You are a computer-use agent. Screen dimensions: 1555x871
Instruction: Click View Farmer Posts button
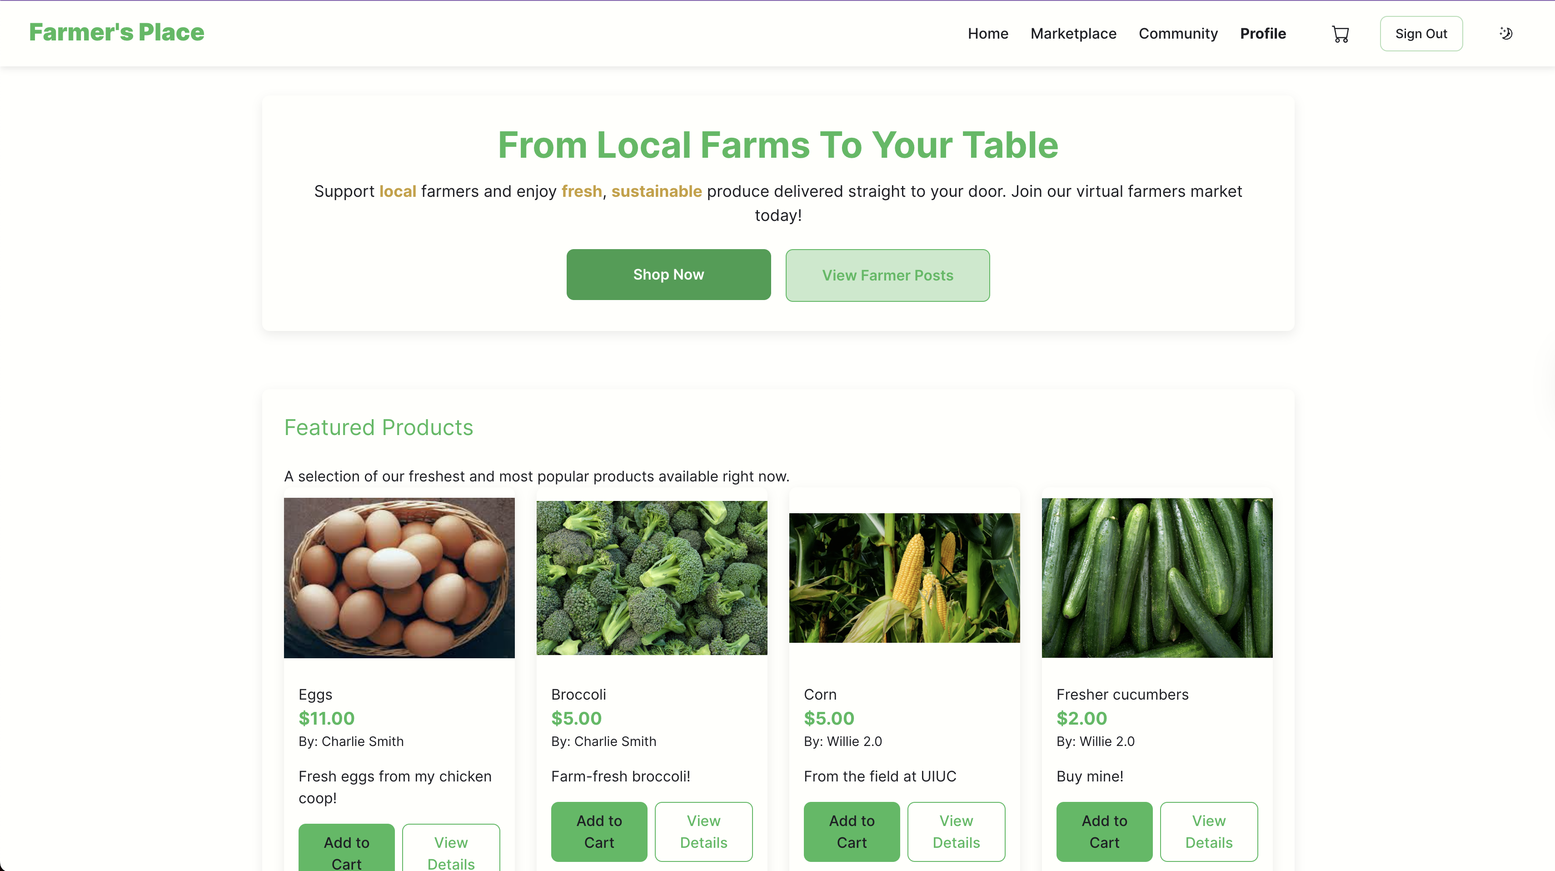pyautogui.click(x=887, y=275)
